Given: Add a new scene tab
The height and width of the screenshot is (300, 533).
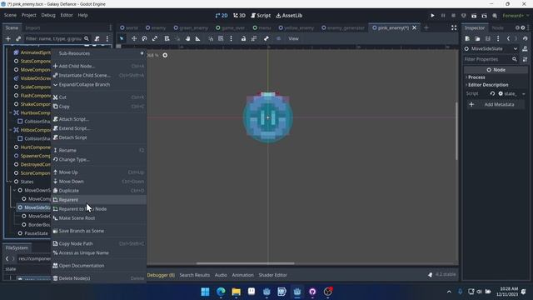Looking at the screenshot, I should 426,27.
